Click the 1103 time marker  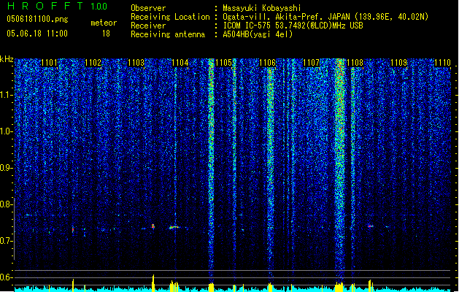[136, 63]
